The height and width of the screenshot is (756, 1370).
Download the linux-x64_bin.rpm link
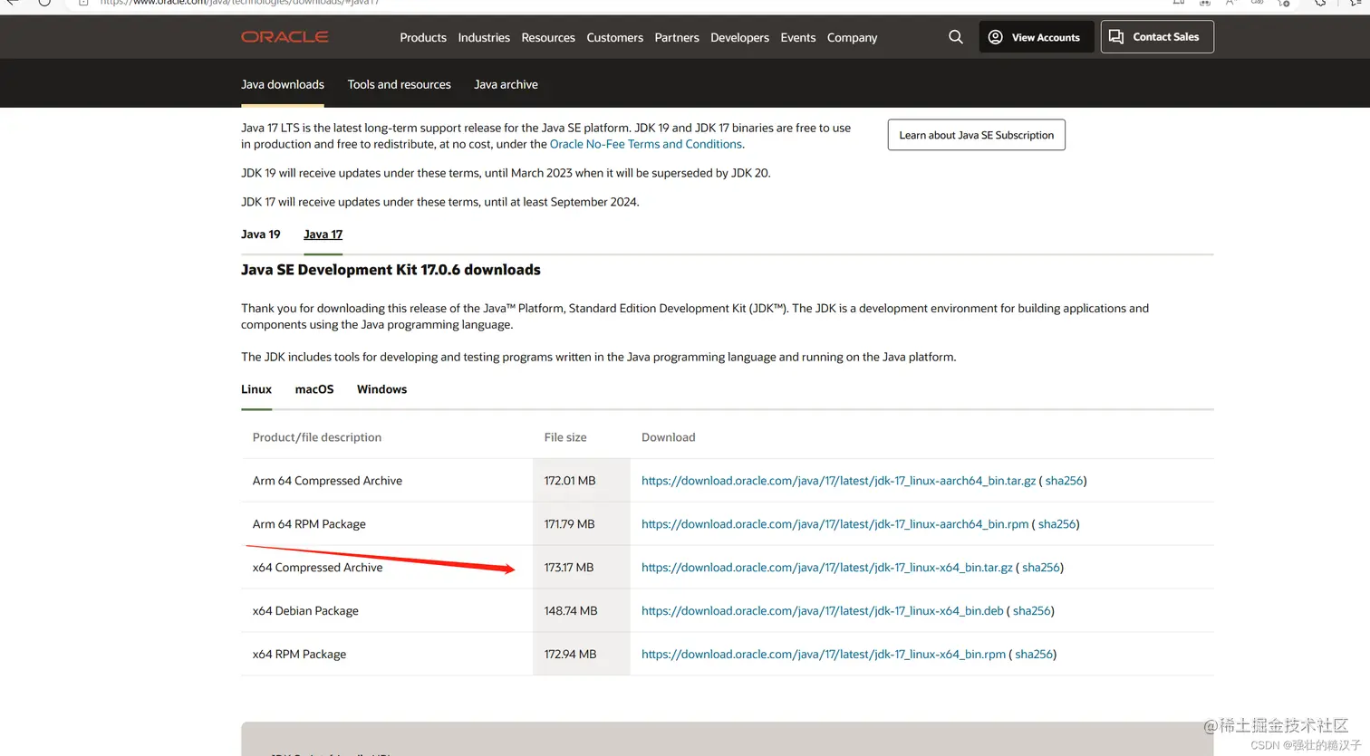tap(824, 655)
